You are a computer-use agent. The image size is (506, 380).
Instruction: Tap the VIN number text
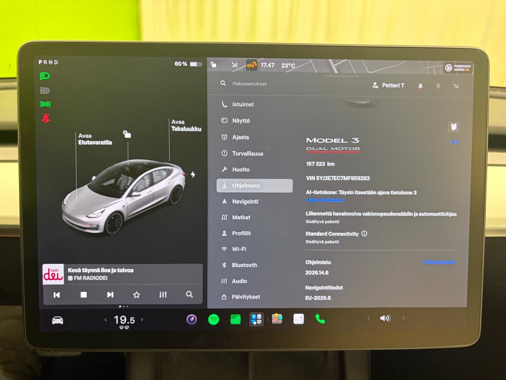coord(338,178)
